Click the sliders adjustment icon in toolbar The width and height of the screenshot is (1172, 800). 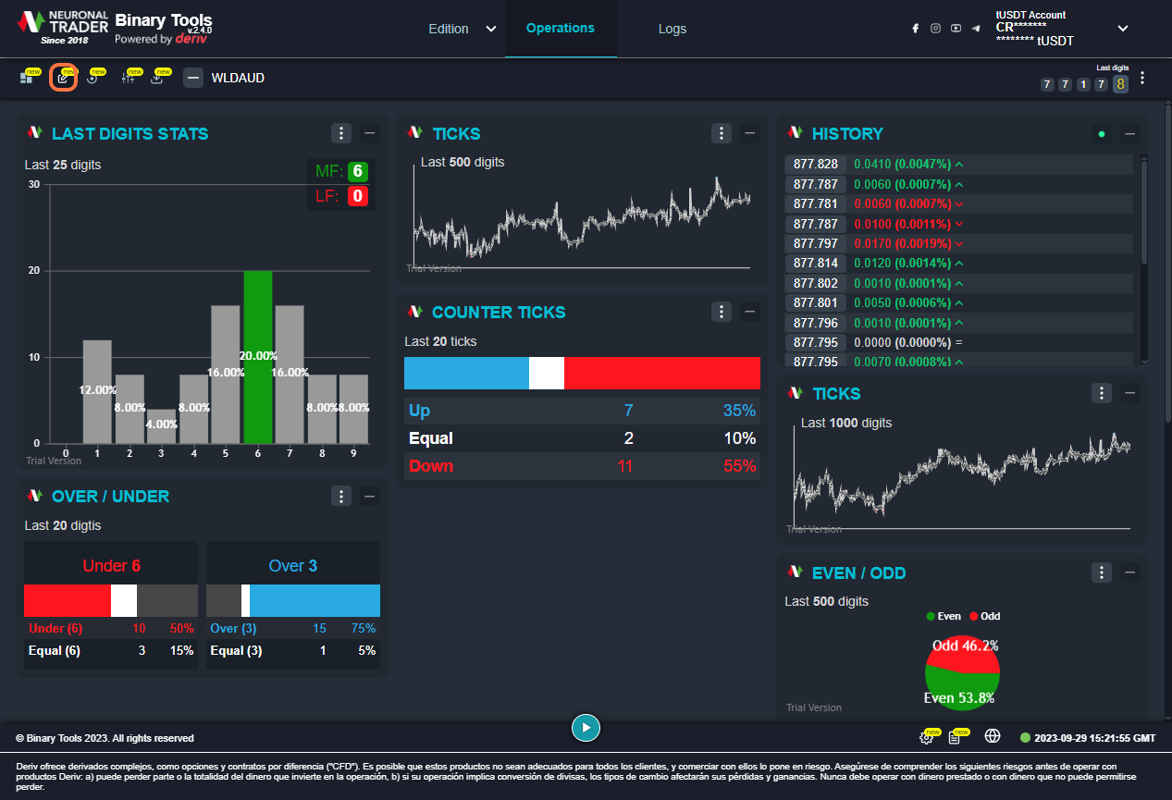coord(129,78)
